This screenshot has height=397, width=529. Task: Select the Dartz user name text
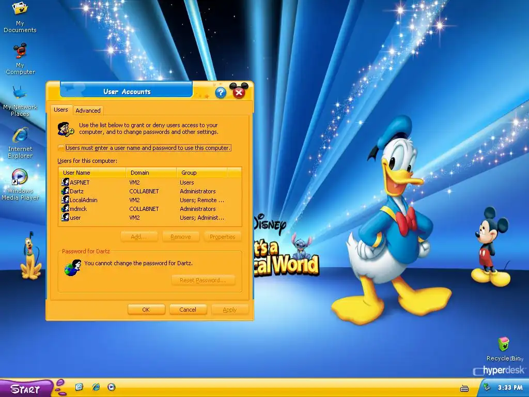[76, 191]
